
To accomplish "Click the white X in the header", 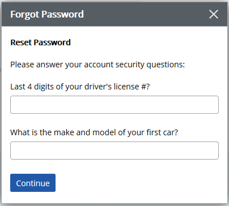I will [214, 14].
